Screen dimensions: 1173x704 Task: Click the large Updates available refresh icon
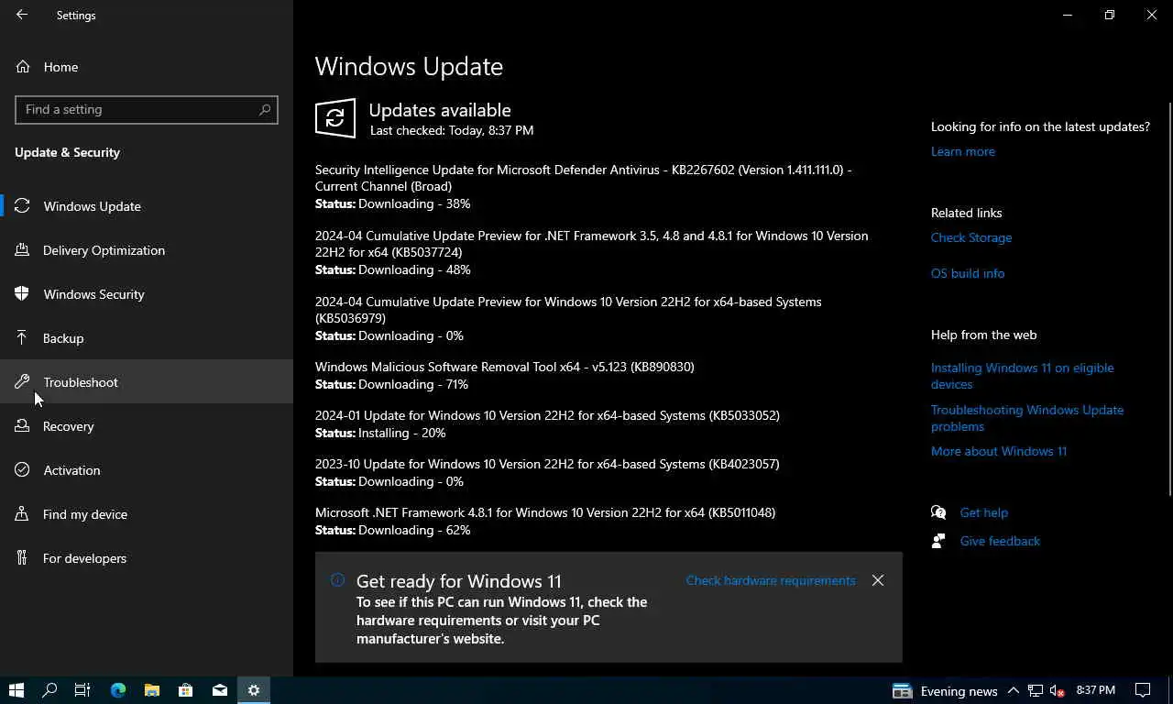coord(335,118)
